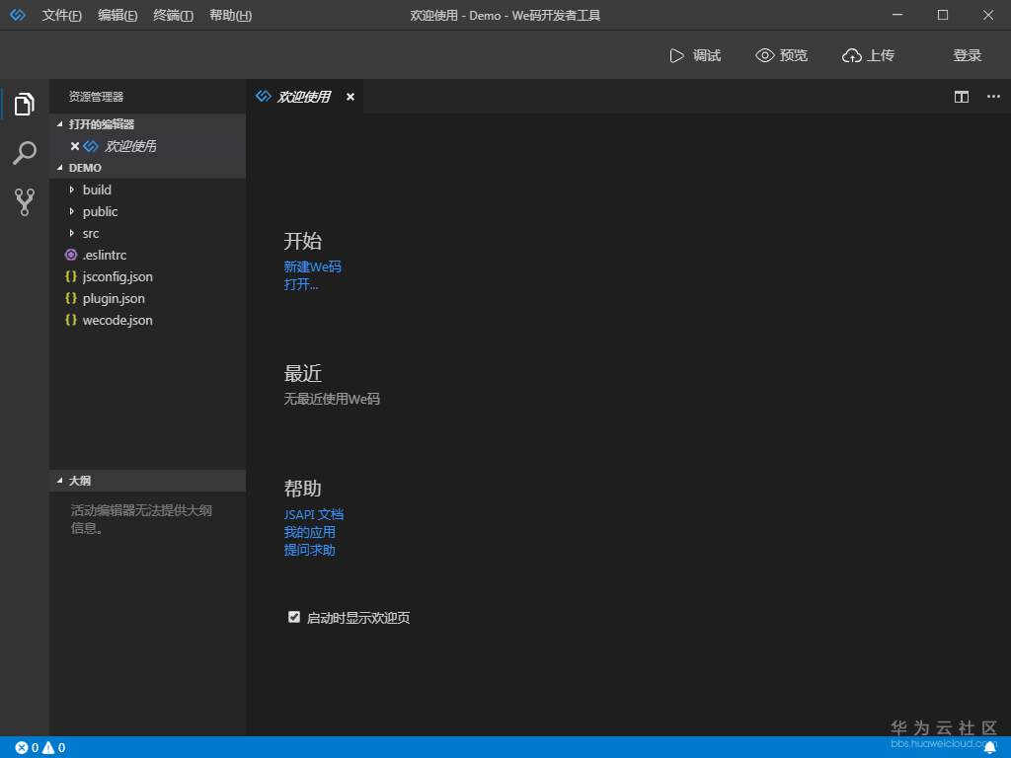The width and height of the screenshot is (1011, 758).
Task: Click the warning count icon in status bar
Action: 48,748
